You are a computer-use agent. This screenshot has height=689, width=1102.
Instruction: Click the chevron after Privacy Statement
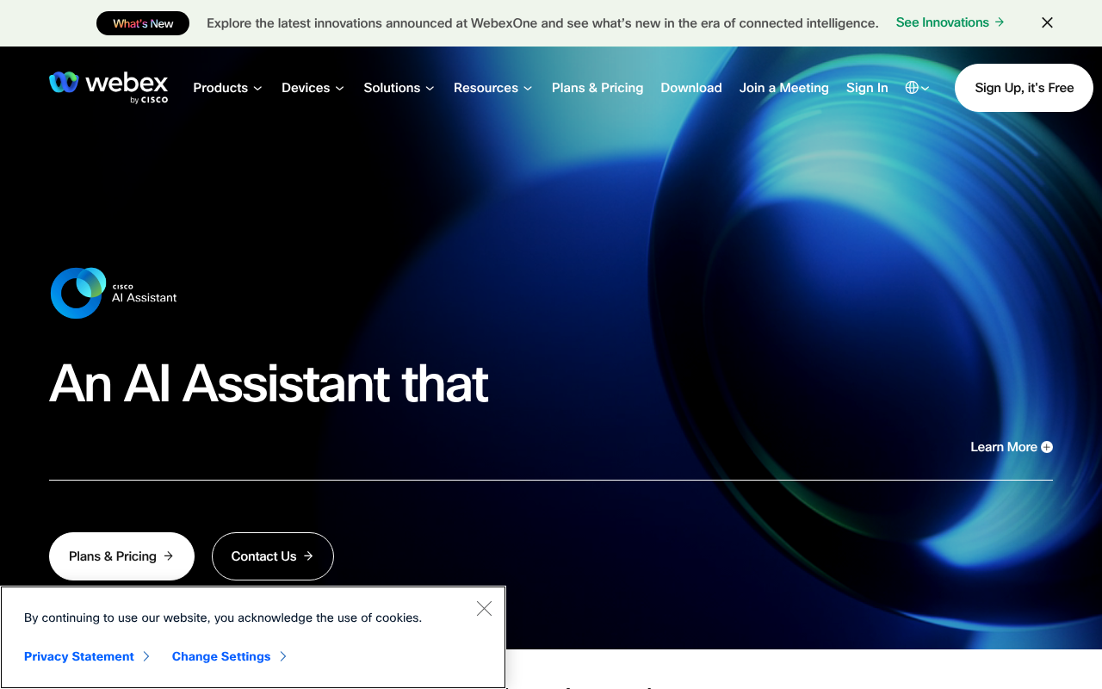(x=146, y=656)
